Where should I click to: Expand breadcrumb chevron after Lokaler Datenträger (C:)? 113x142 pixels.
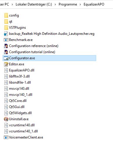(x=55, y=4)
